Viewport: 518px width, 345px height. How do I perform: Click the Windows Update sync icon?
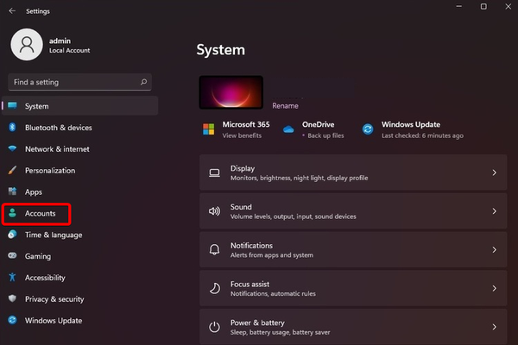(368, 129)
